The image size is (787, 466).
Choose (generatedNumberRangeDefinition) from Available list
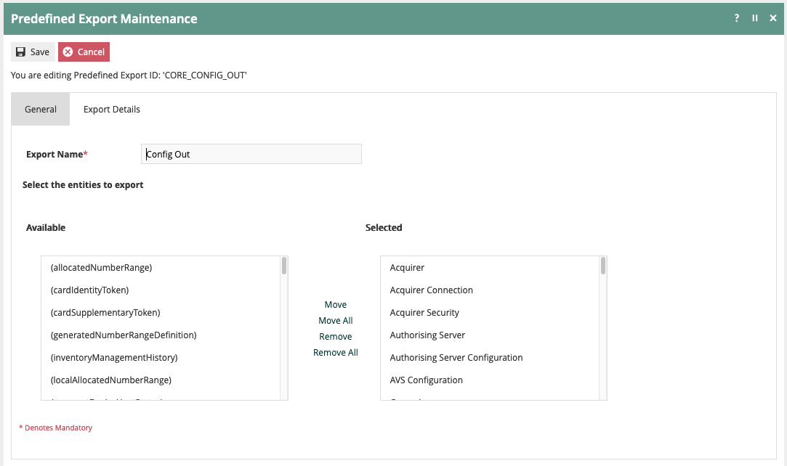pos(124,335)
